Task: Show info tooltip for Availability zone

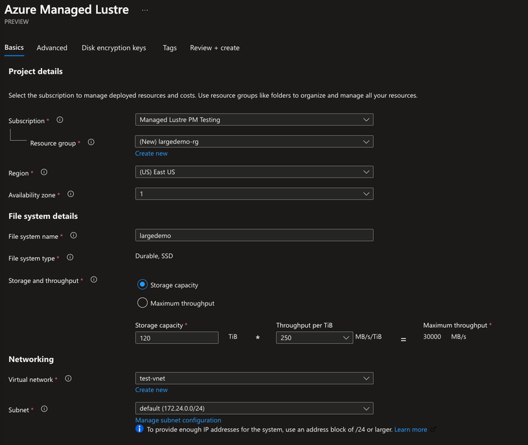Action: tap(71, 194)
